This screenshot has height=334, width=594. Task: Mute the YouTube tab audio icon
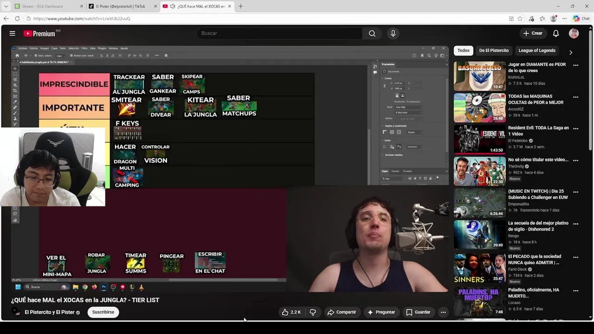173,6
